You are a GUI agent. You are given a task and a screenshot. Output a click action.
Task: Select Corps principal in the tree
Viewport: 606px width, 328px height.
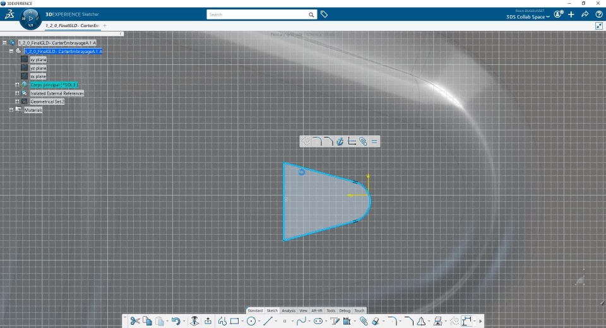(54, 85)
